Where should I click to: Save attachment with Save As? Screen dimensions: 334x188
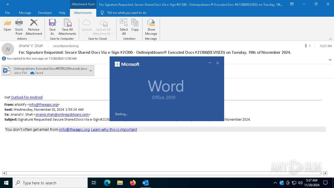[52, 27]
